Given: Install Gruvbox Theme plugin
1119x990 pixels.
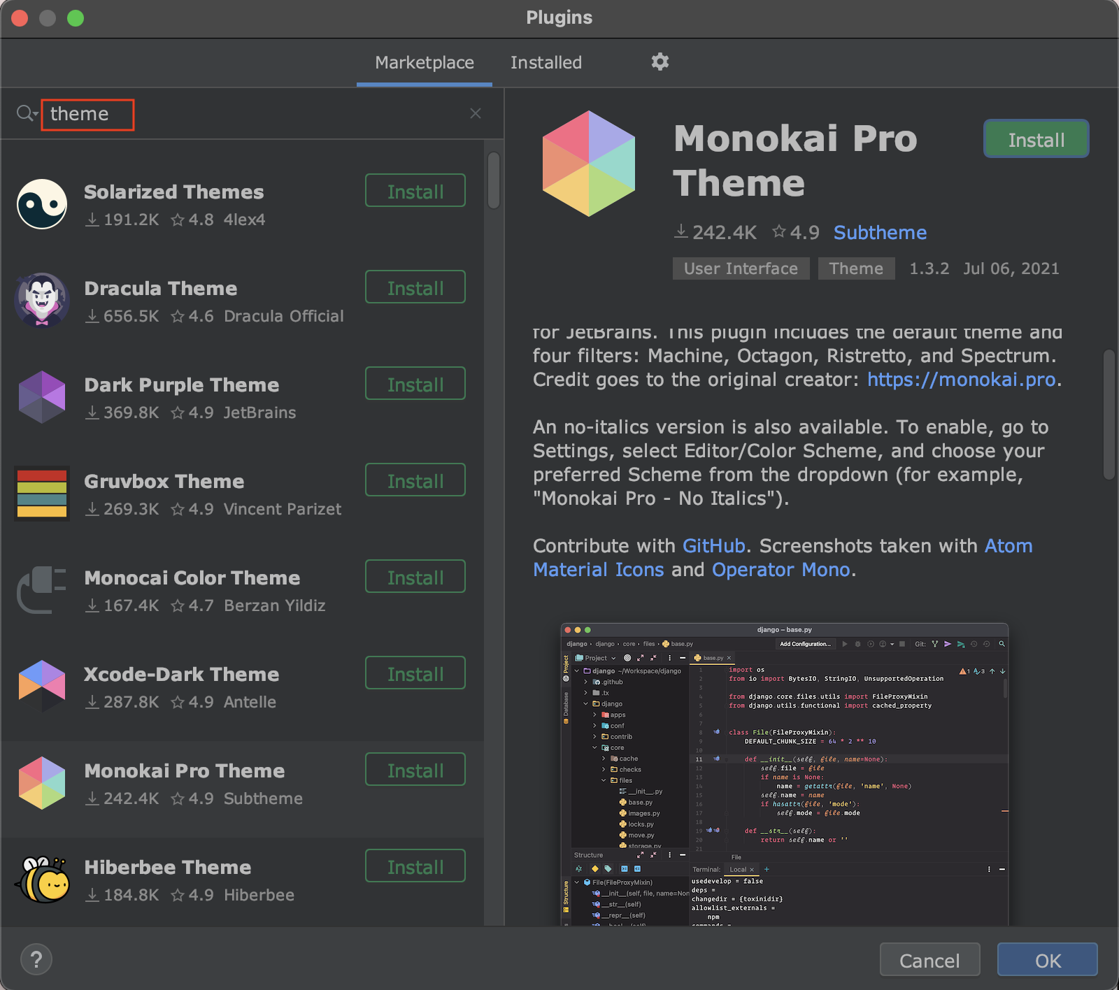Looking at the screenshot, I should pos(415,480).
